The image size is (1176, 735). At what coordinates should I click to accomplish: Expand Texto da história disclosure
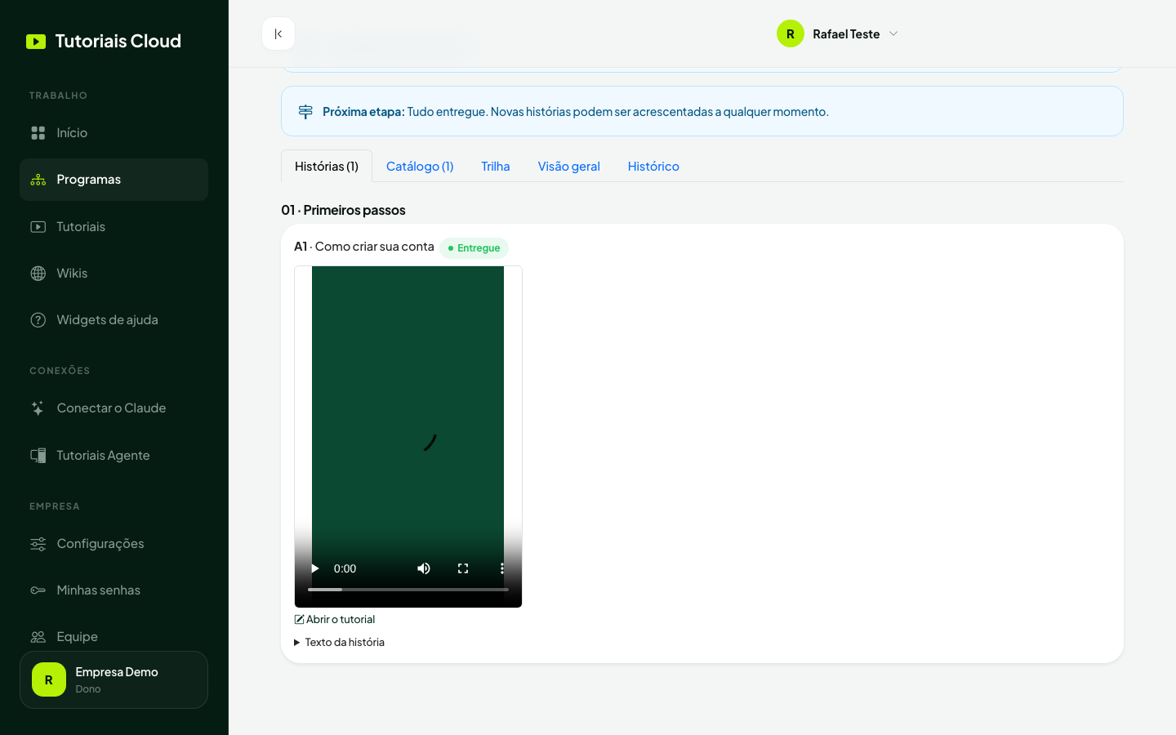339,643
